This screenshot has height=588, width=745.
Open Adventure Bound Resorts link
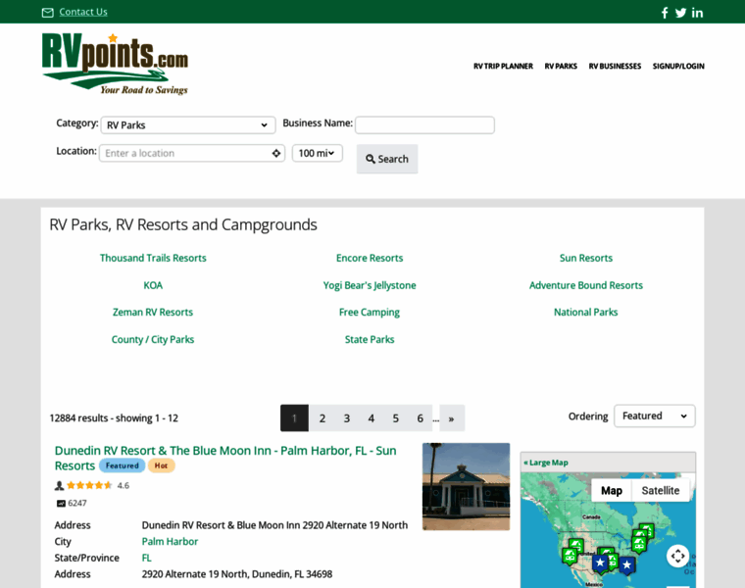tap(586, 285)
